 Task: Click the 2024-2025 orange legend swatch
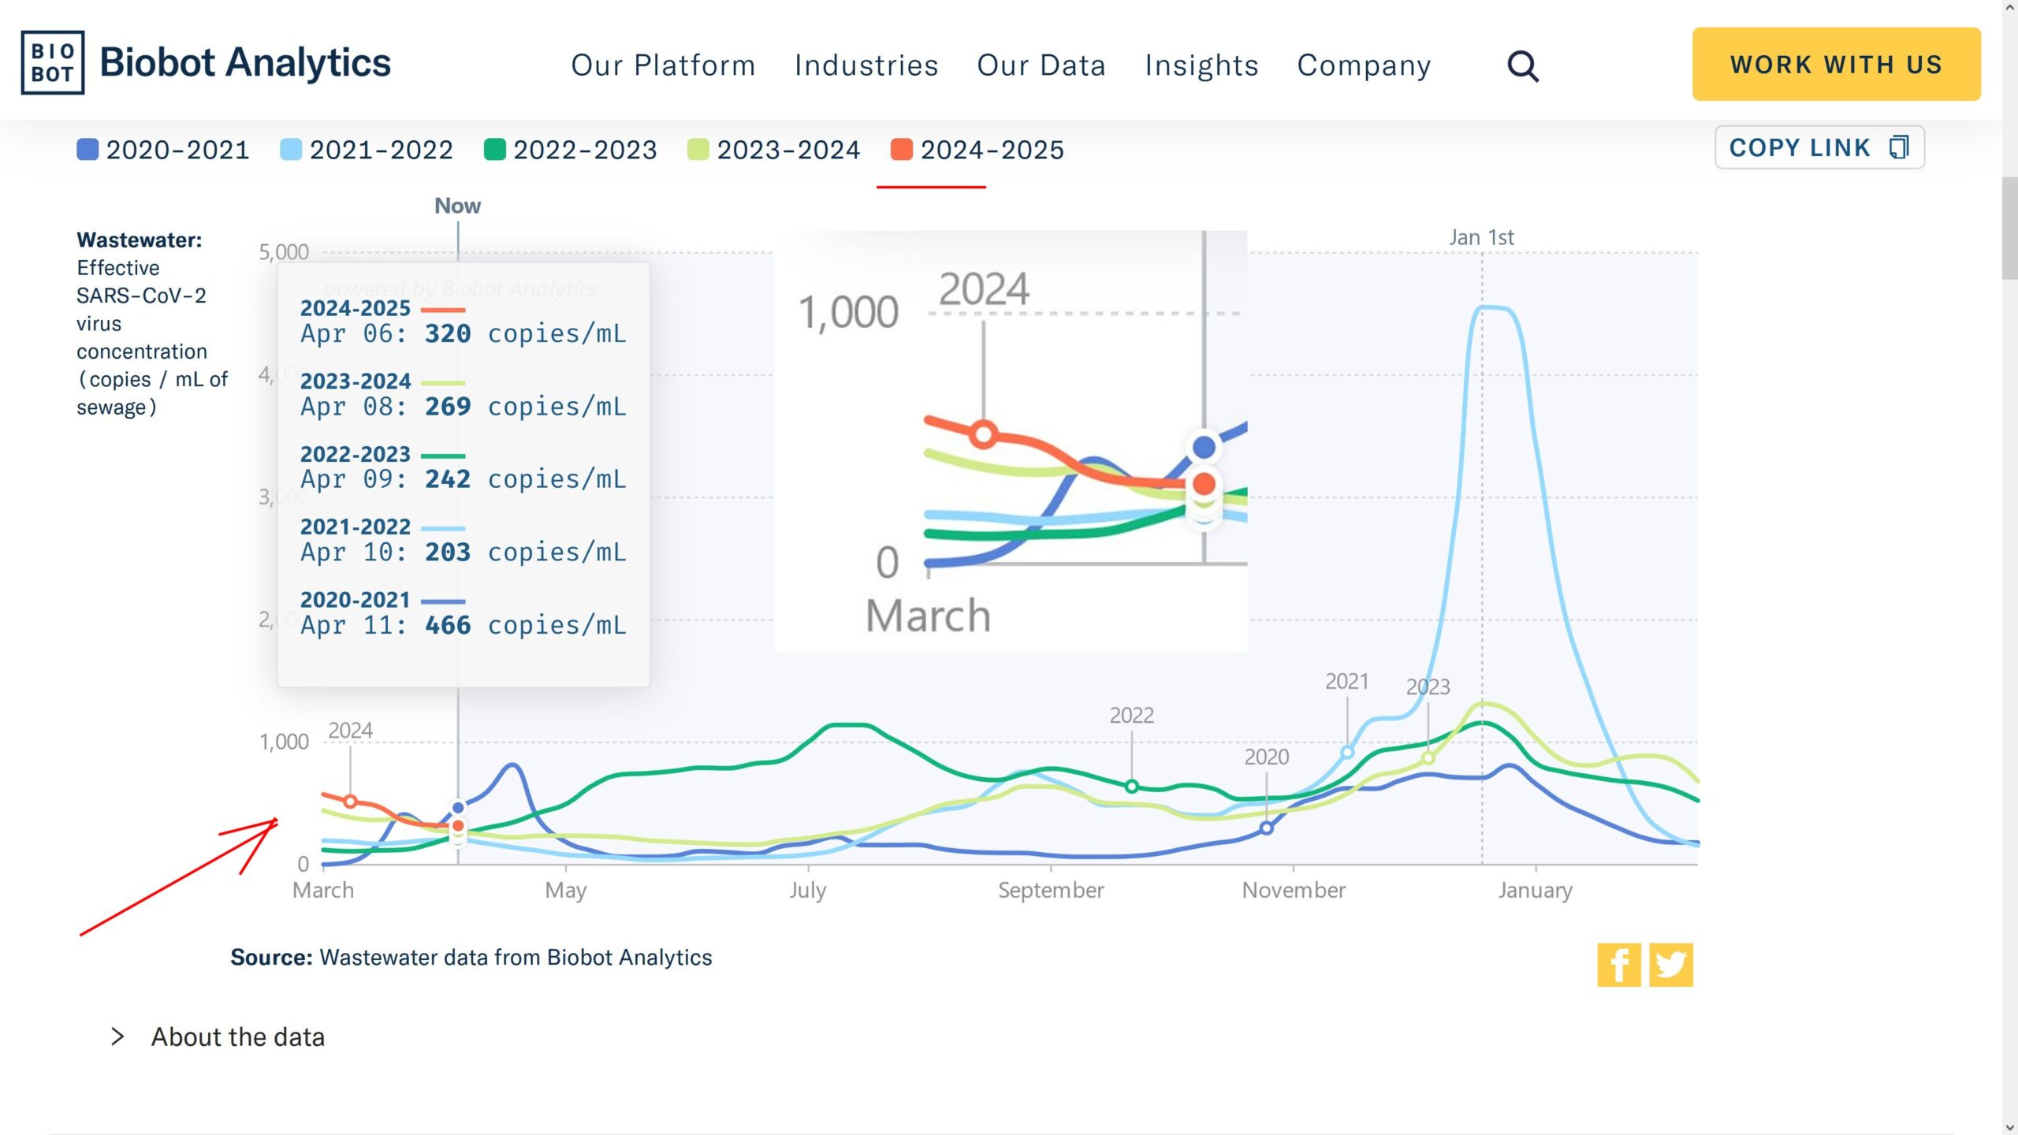pos(901,150)
